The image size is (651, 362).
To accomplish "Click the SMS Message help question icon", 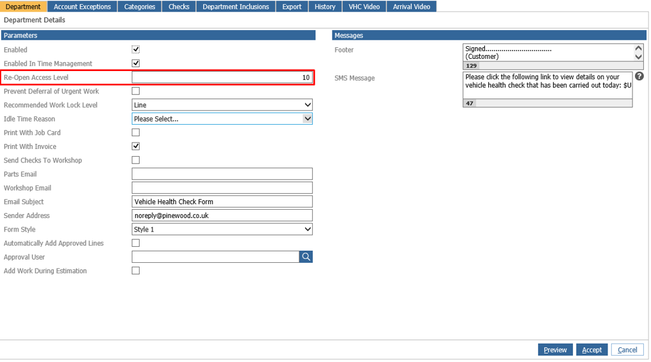I will (639, 76).
